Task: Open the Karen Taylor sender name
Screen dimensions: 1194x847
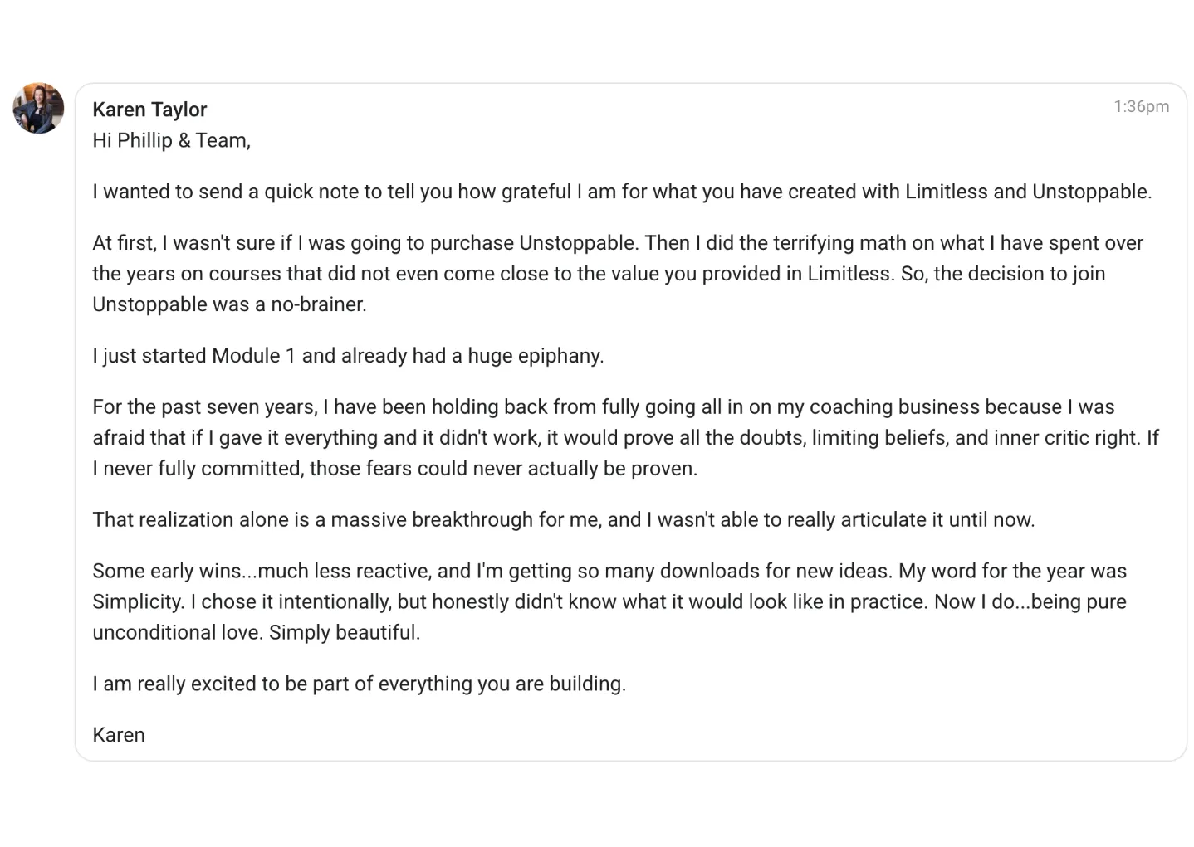Action: (x=149, y=110)
